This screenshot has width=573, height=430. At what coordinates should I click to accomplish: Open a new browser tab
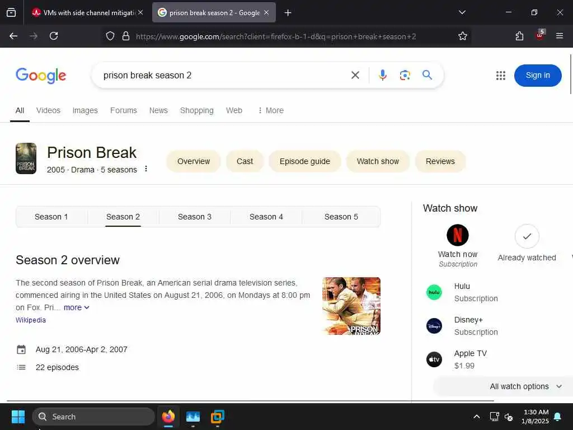pyautogui.click(x=288, y=13)
